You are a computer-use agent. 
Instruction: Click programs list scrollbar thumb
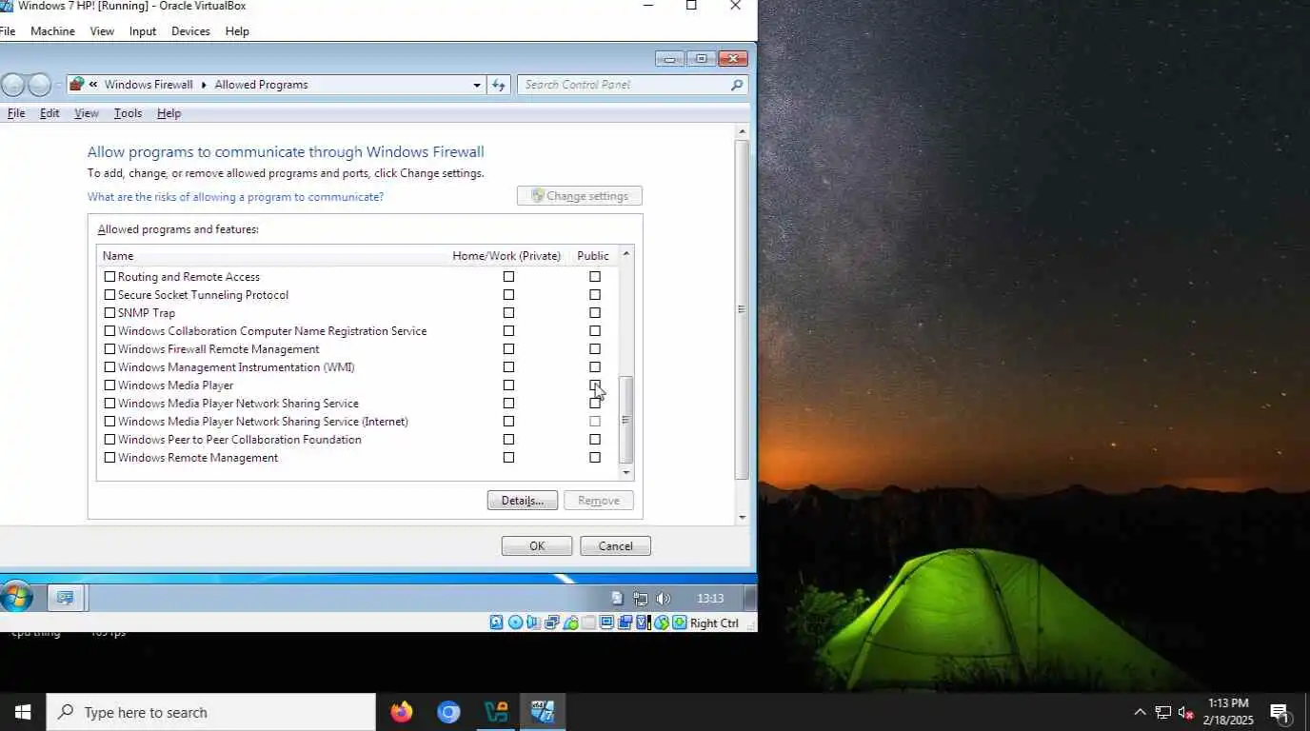(625, 420)
